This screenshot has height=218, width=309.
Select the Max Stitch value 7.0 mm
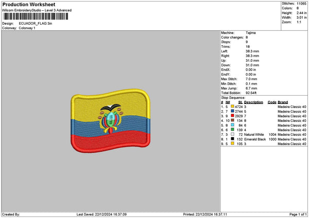pos(251,79)
